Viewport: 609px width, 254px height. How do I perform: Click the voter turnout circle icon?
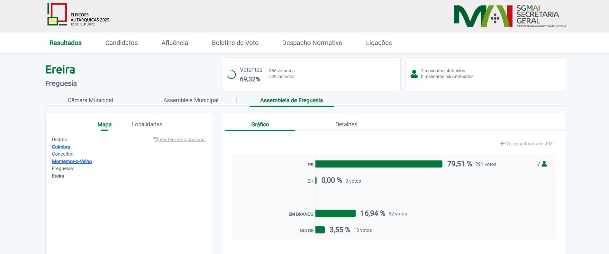point(232,75)
